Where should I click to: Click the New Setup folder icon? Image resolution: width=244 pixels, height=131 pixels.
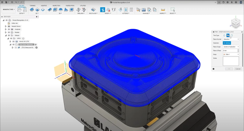20,10
